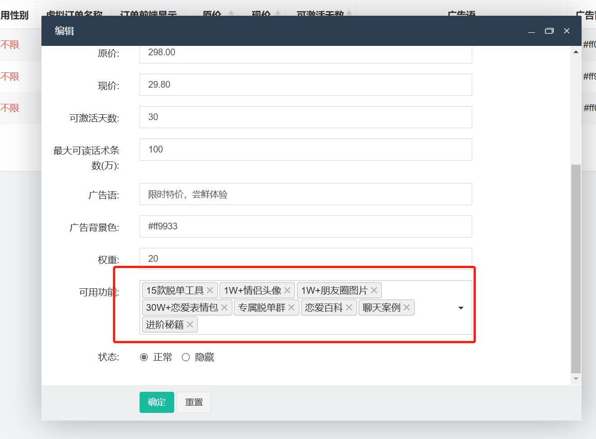Click the 原价 input field
Image resolution: width=596 pixels, height=439 pixels.
[x=306, y=54]
